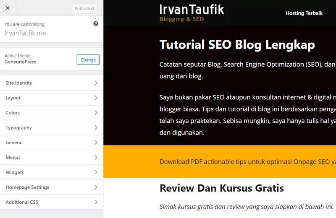The height and width of the screenshot is (218, 336).
Task: Expand the General chevron arrow
Action: coord(96,143)
